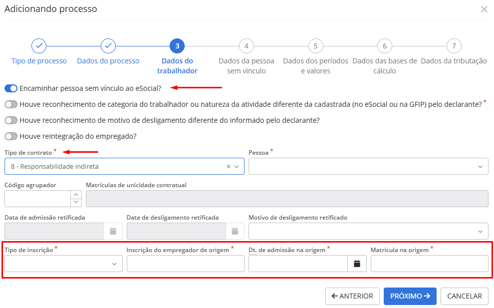This screenshot has height=308, width=494.
Task: Click the calendar icon for Data de desligamento retificada
Action: click(x=235, y=231)
